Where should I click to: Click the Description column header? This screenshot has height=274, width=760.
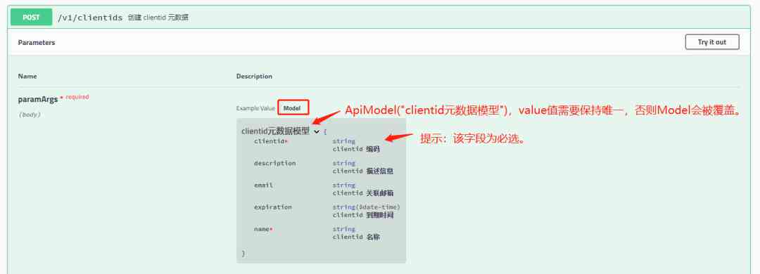[x=254, y=76]
